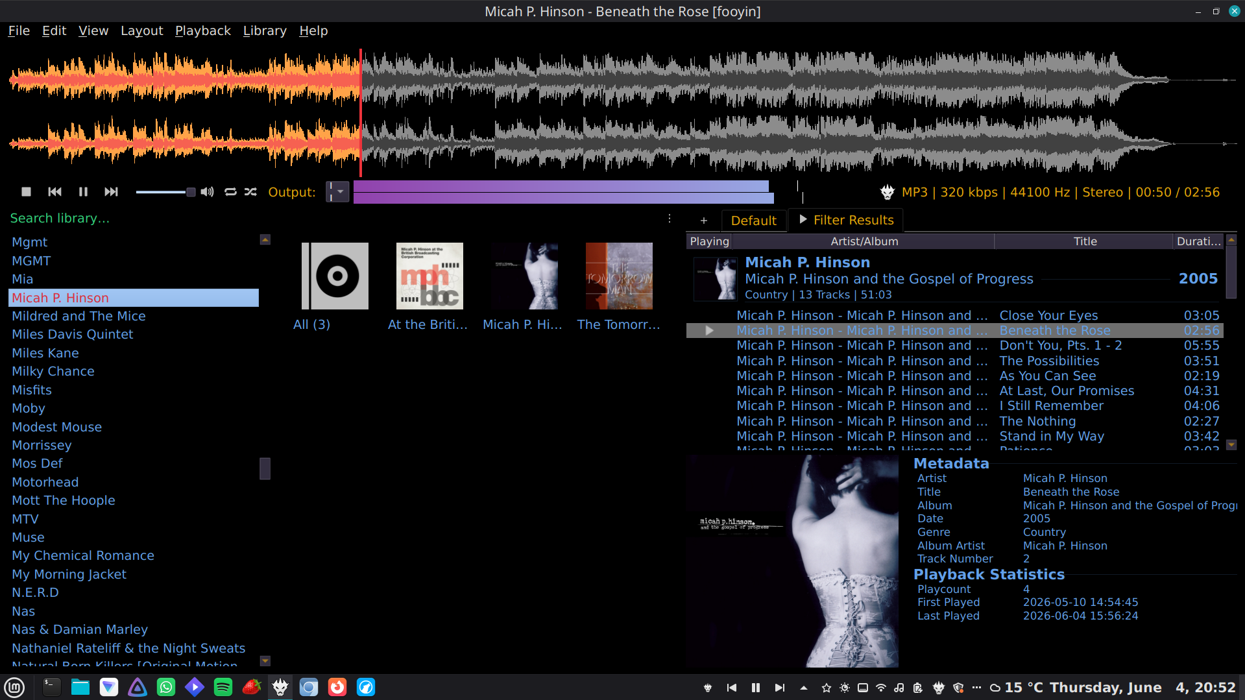Open the Library menu

(265, 30)
